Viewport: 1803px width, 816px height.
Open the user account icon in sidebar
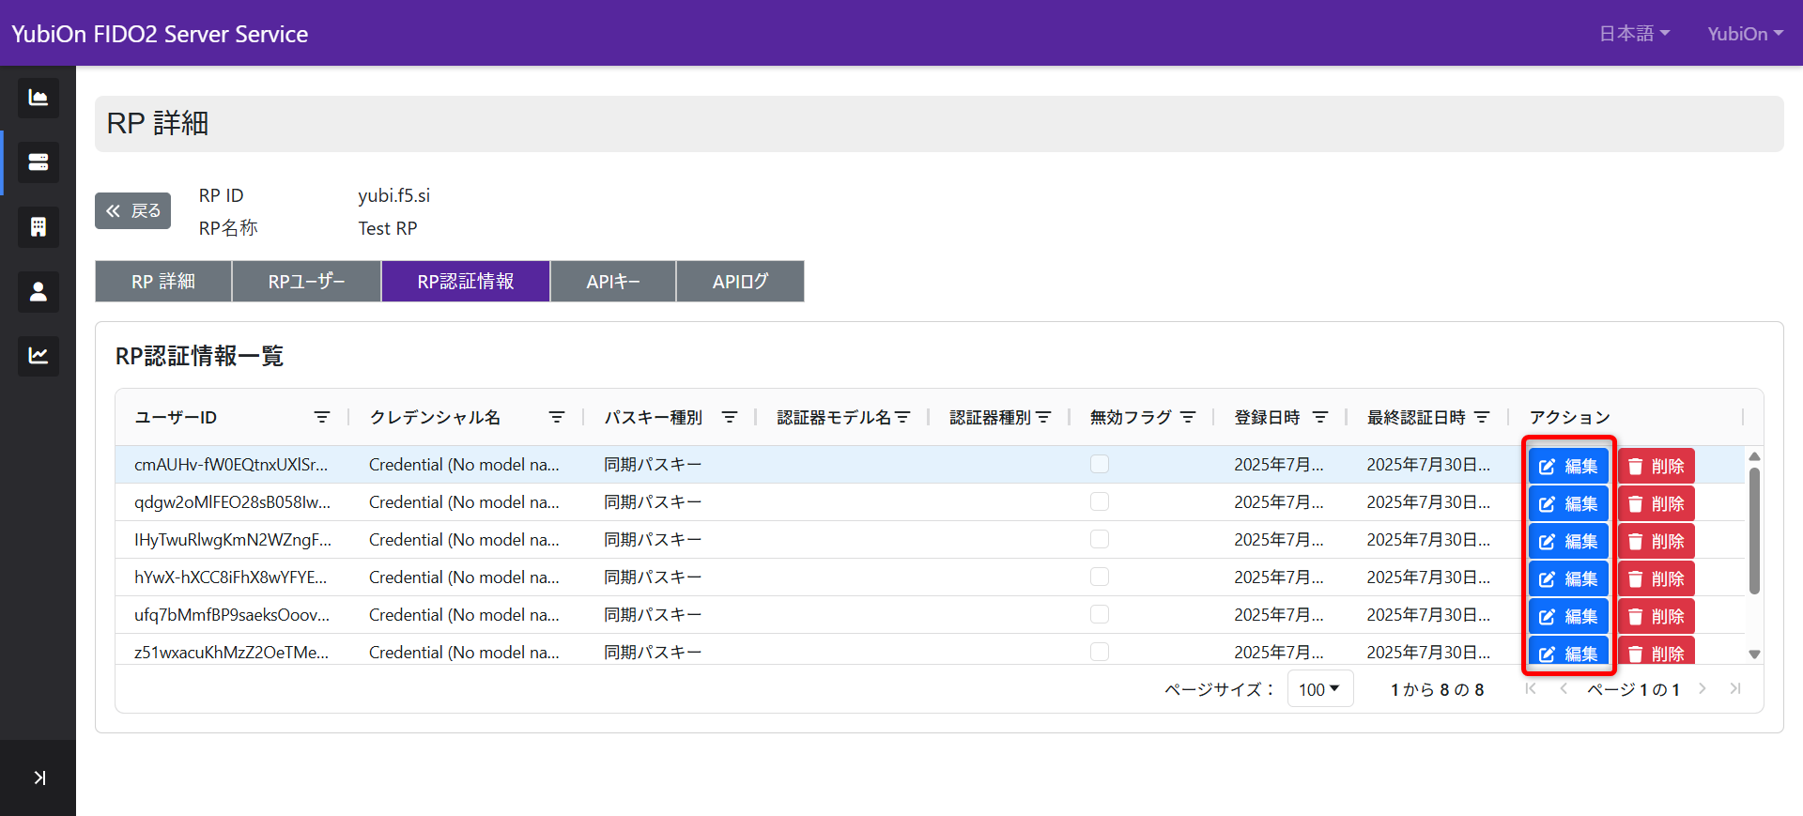pos(39,291)
